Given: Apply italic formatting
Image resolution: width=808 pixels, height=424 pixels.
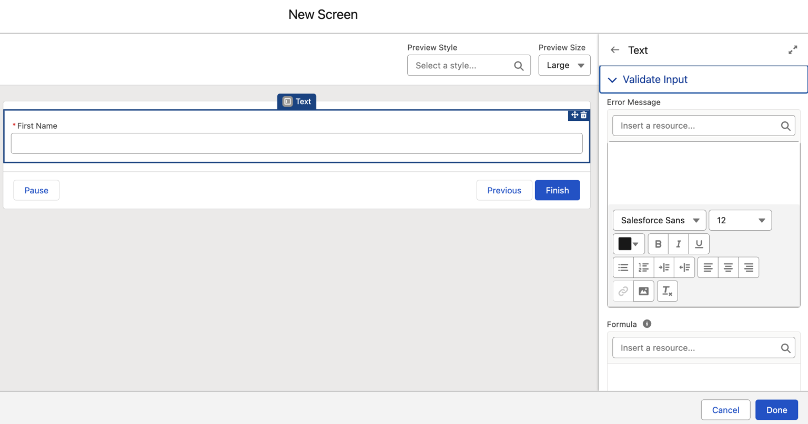Looking at the screenshot, I should point(678,244).
